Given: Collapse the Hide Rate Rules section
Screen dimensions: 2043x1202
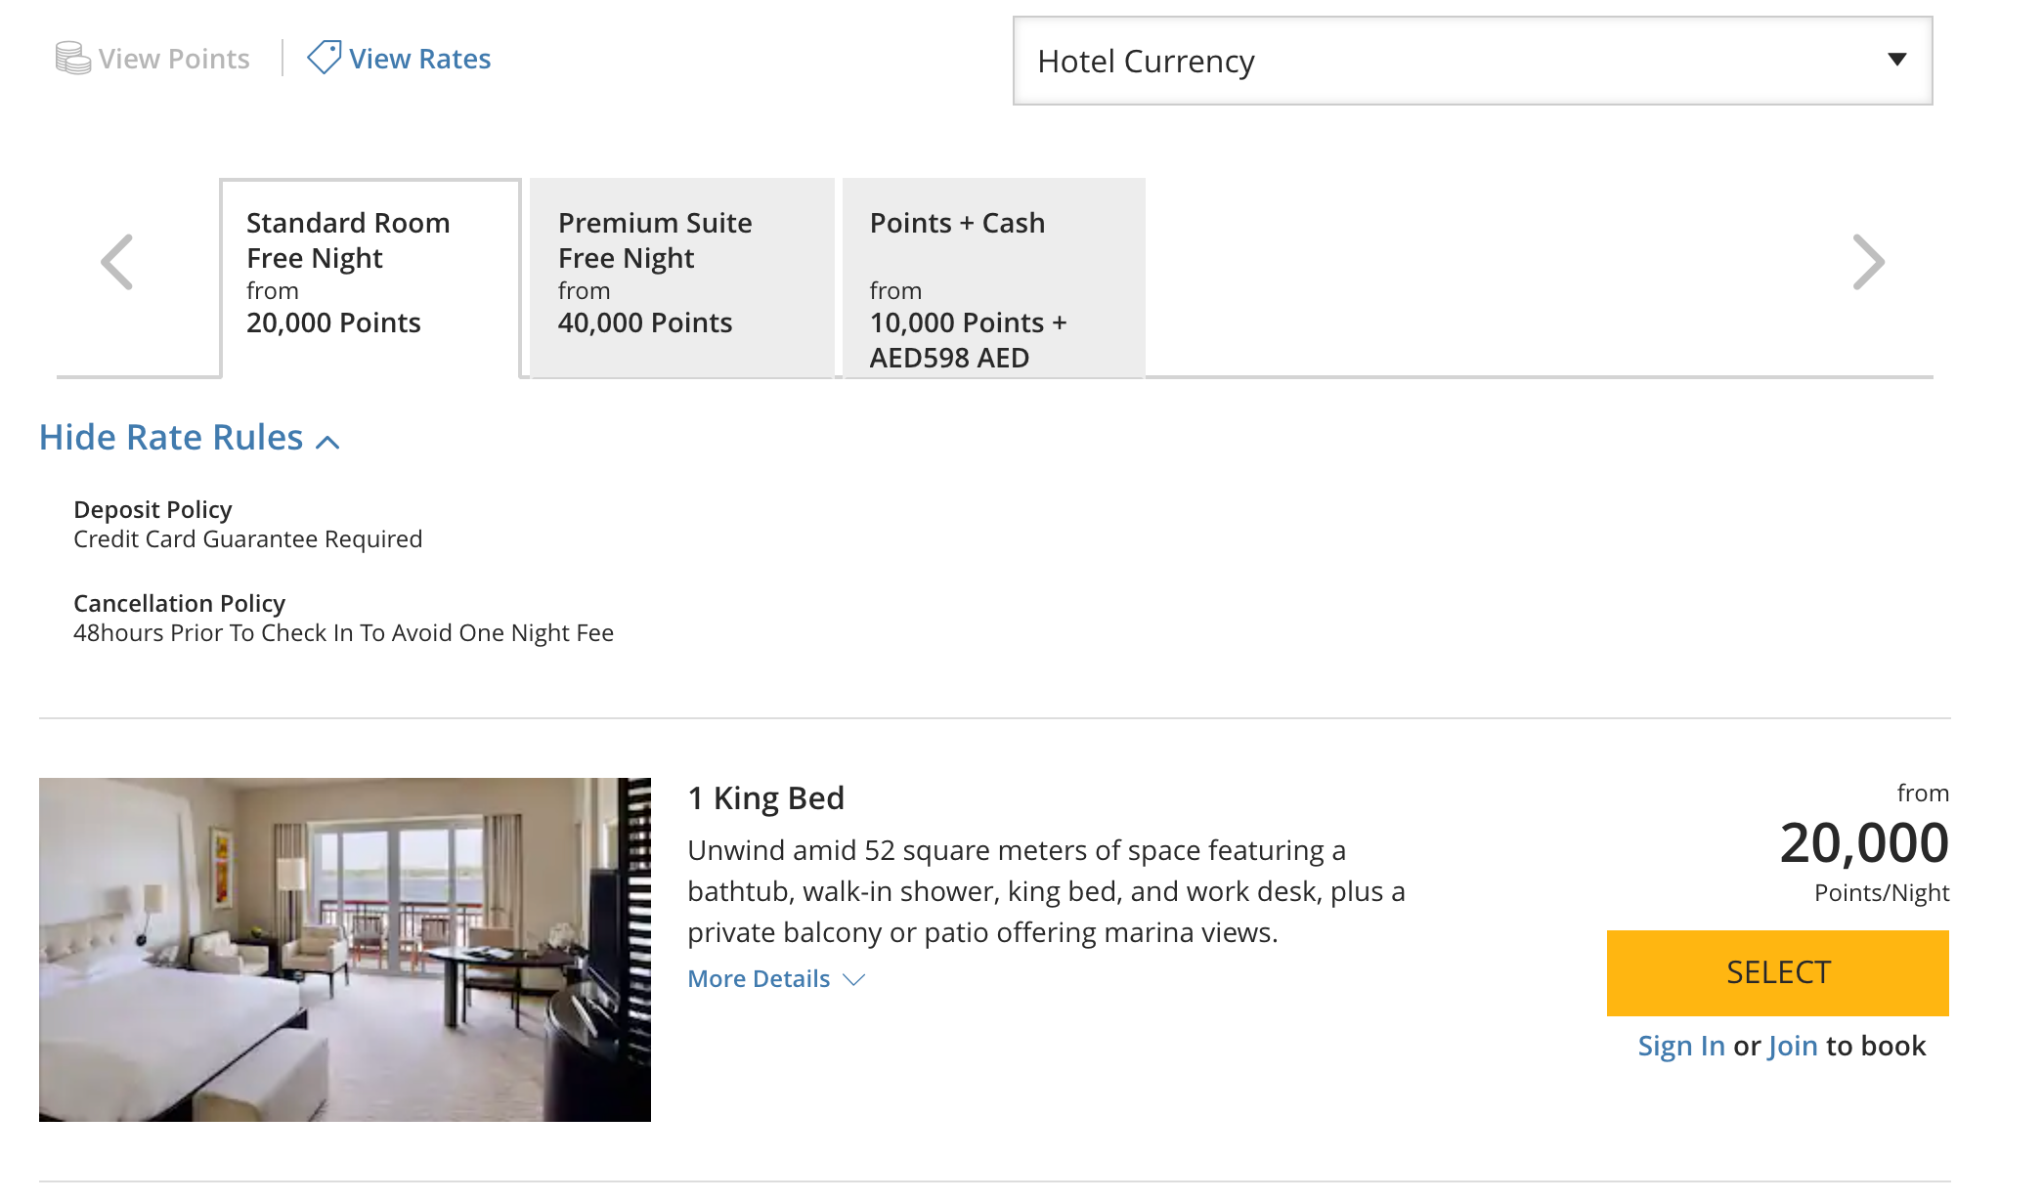Looking at the screenshot, I should pyautogui.click(x=171, y=438).
